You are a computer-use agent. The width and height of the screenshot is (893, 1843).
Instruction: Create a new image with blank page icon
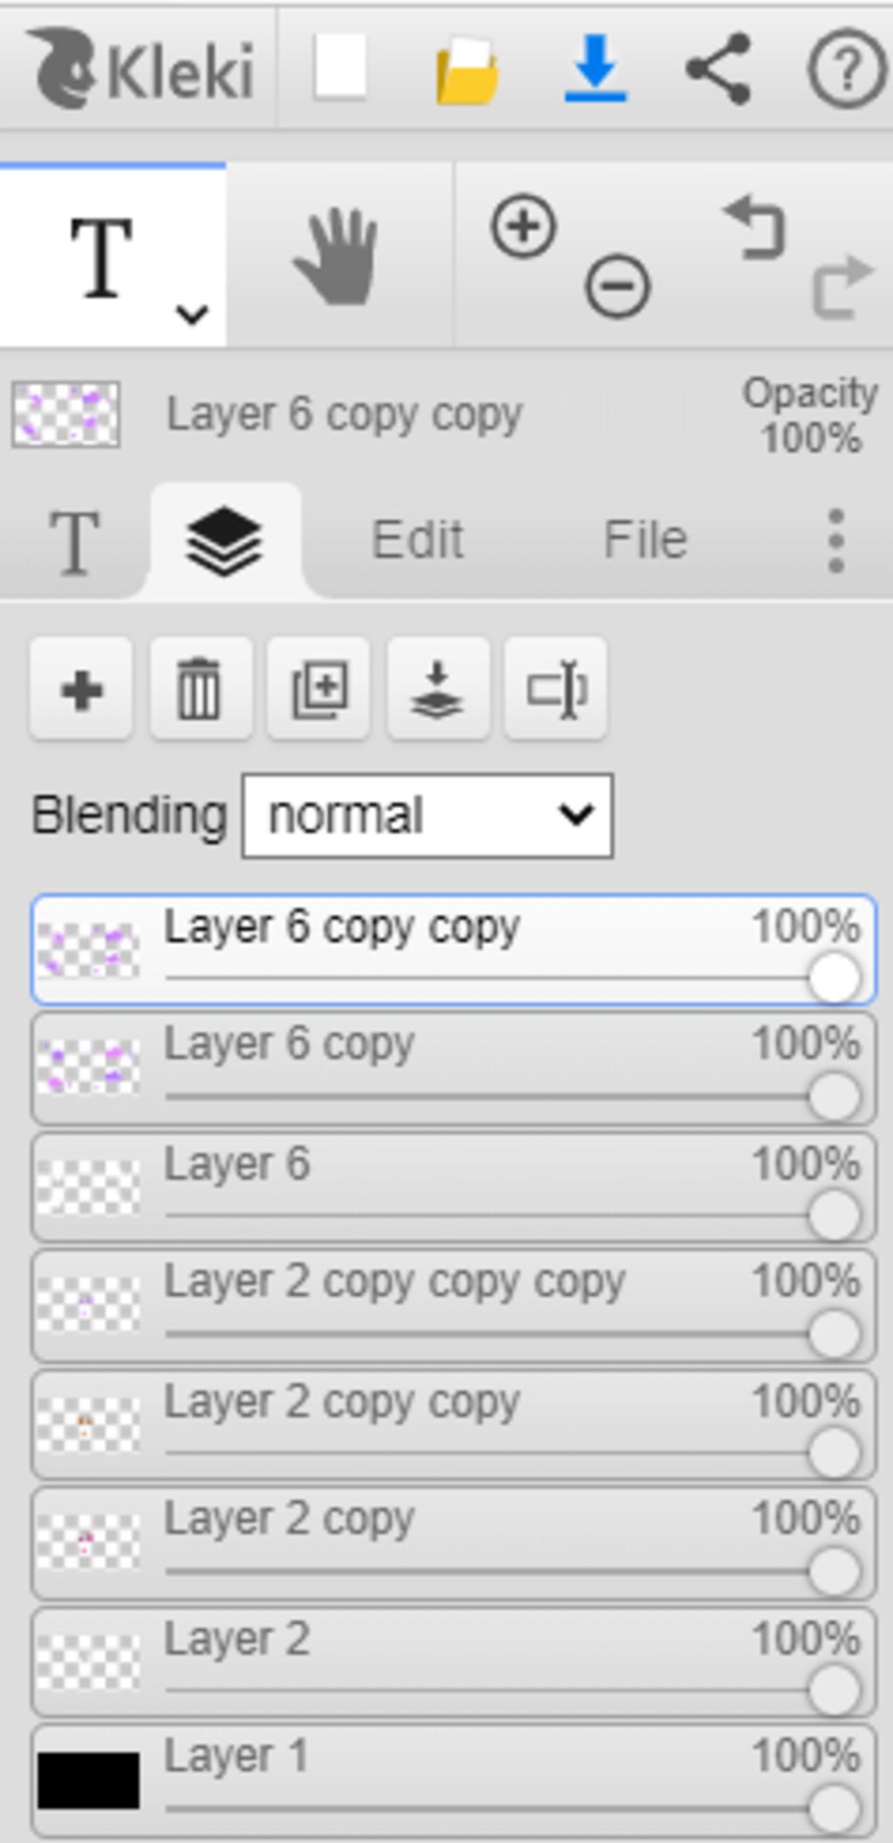340,68
